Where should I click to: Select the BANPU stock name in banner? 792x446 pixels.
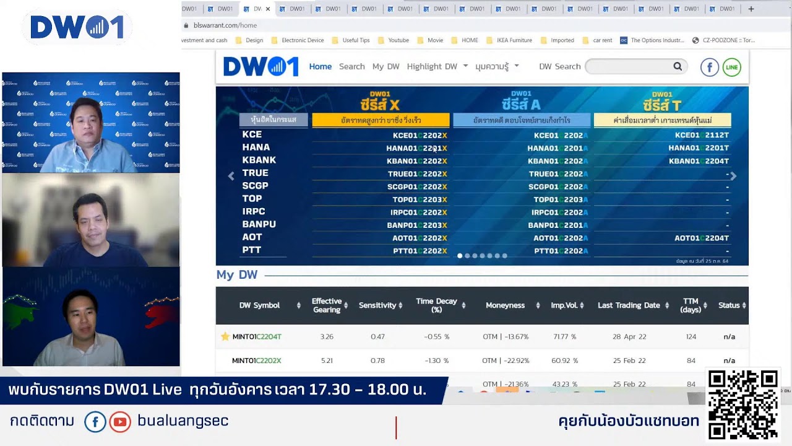click(x=259, y=224)
